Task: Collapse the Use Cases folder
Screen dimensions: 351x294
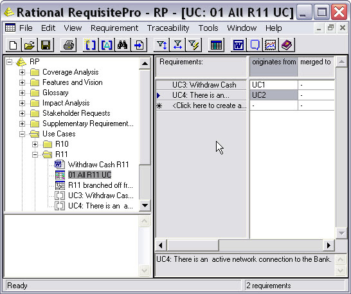Action: [x=22, y=134]
